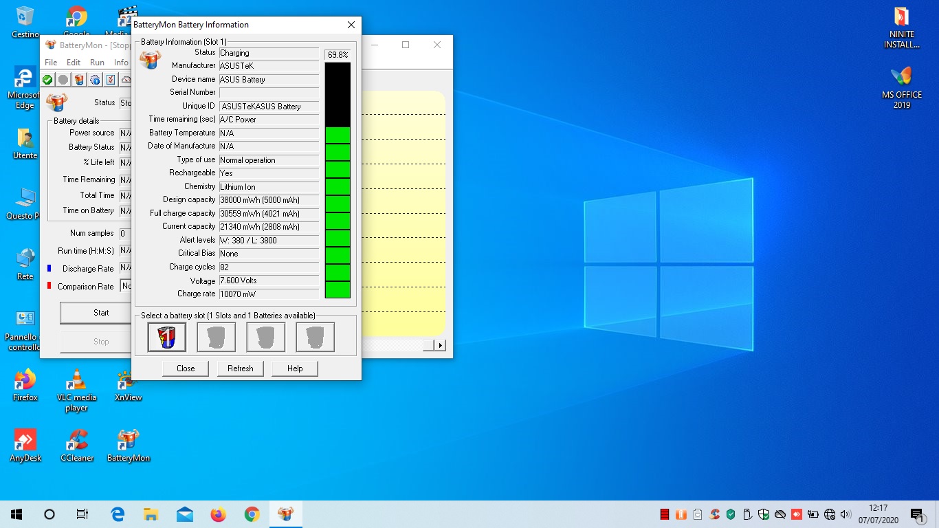This screenshot has width=939, height=528.
Task: Click the gear with blue alert toolbar icon
Action: (x=95, y=80)
